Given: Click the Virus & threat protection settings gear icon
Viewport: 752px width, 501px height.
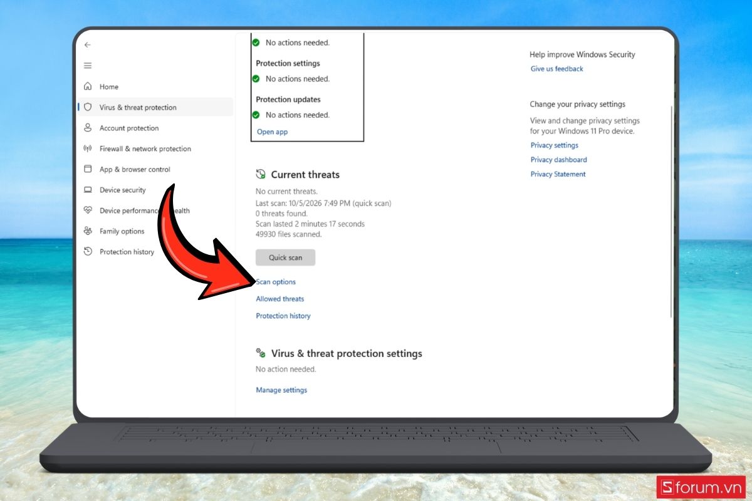Looking at the screenshot, I should pos(261,353).
